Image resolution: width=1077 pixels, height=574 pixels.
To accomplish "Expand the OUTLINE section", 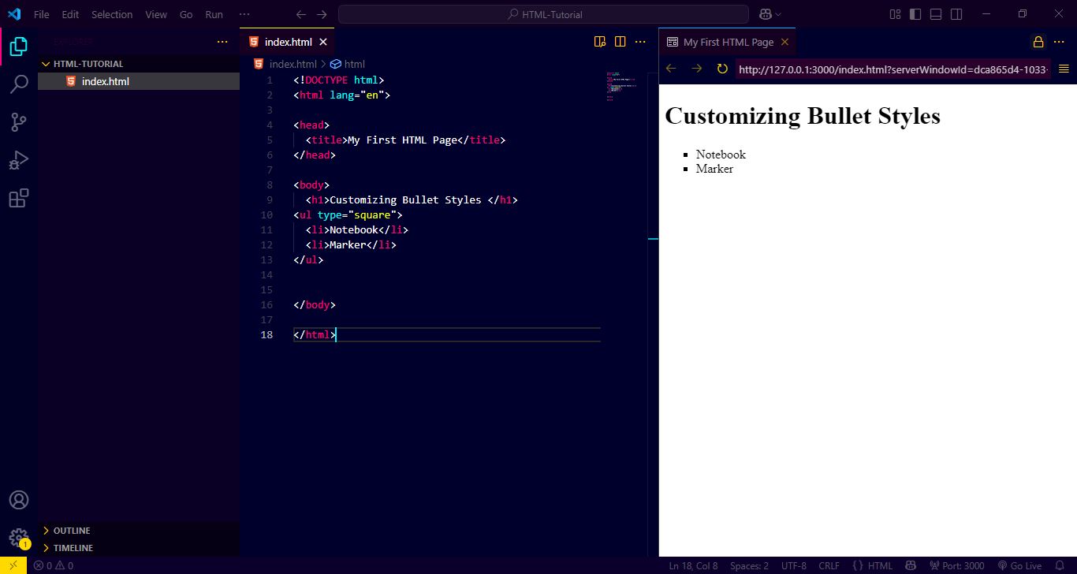I will (71, 530).
